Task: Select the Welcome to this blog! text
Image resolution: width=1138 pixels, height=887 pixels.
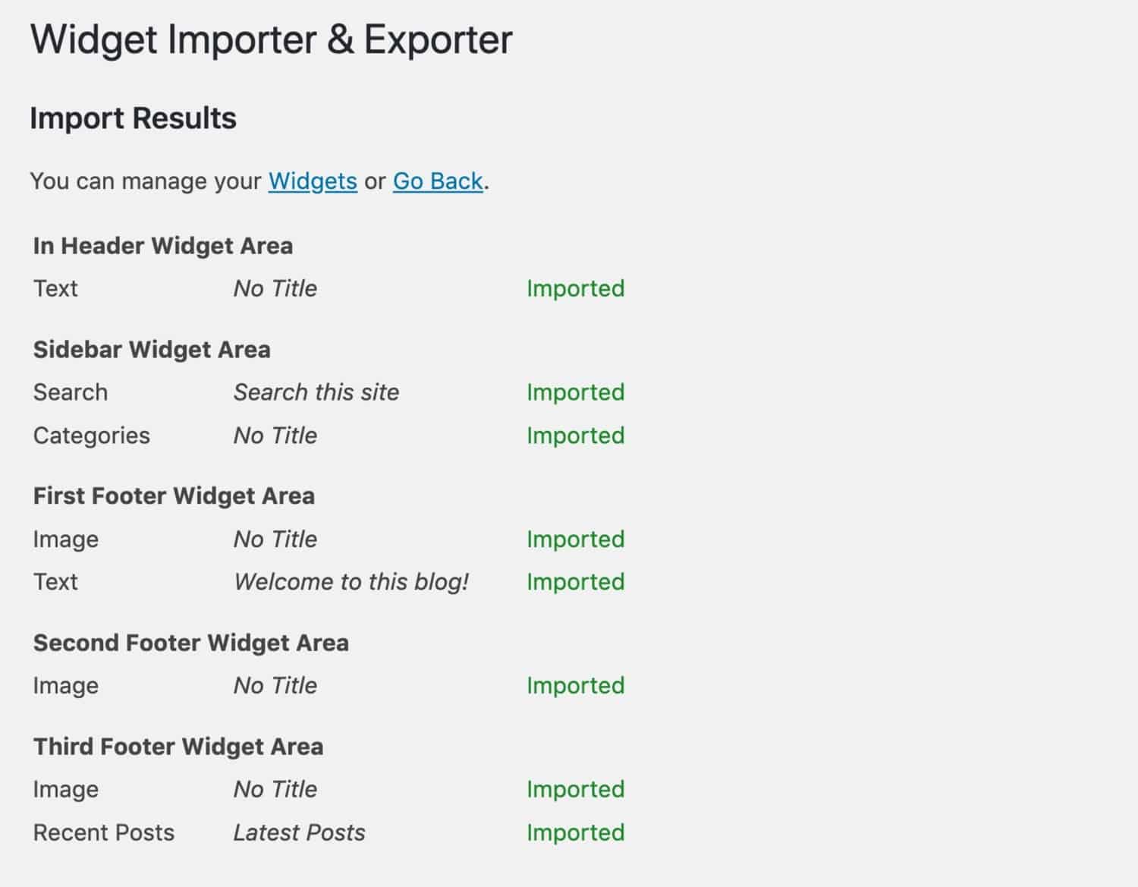Action: pyautogui.click(x=351, y=581)
